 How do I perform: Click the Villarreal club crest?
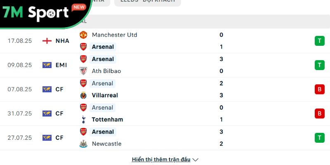click(83, 95)
